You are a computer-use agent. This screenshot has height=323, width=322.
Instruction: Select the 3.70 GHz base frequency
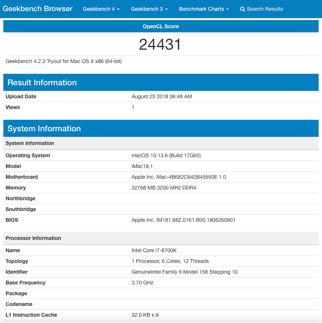coord(142,283)
